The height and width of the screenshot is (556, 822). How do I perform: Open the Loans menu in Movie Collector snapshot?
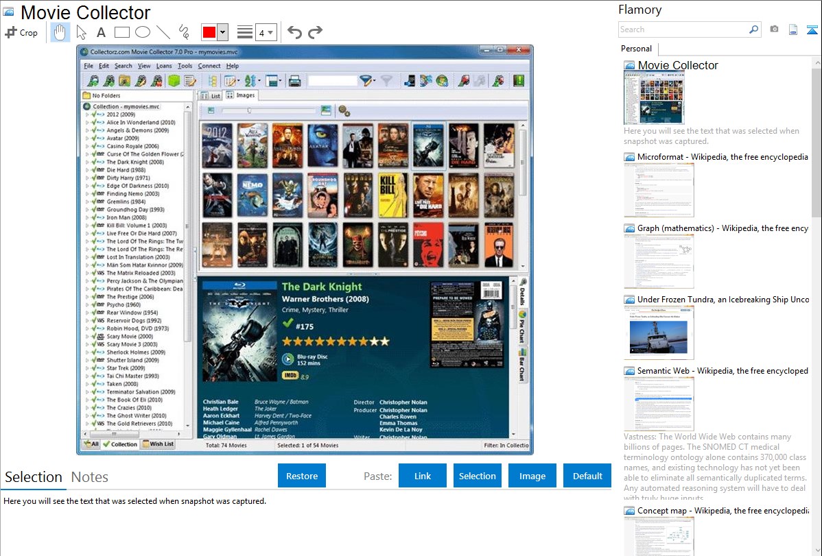(x=164, y=66)
